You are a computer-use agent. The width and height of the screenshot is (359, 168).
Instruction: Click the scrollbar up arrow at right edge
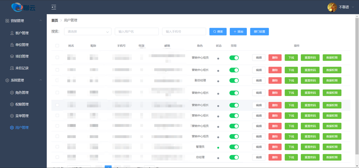(x=357, y=17)
